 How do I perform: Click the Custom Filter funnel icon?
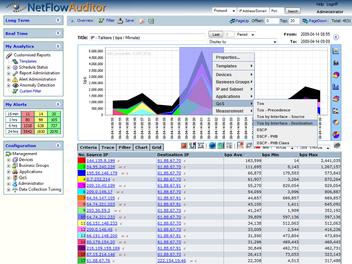tap(15, 91)
